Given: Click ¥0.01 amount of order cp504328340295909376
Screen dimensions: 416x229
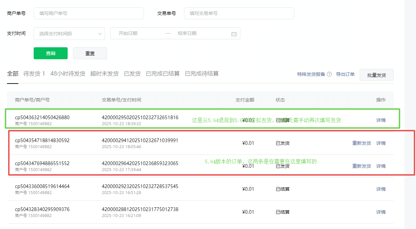Looking at the screenshot, I should tap(248, 212).
